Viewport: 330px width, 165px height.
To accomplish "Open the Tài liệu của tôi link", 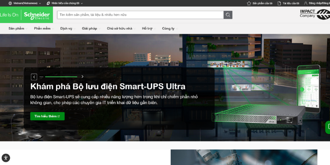I will (x=291, y=3).
